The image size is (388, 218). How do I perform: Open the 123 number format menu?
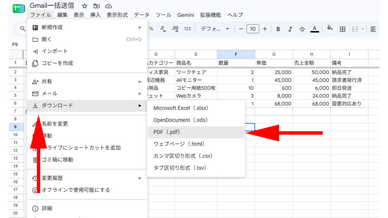[187, 29]
